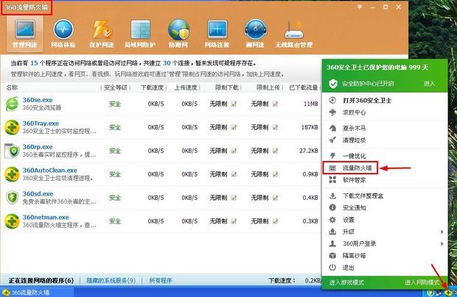Click the 360 tray icon in system tray
The width and height of the screenshot is (457, 297).
[448, 292]
